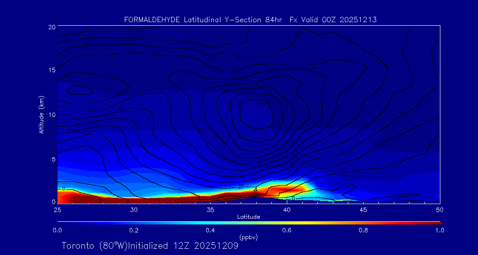Click the 'Latitude' x-axis label

click(x=248, y=216)
